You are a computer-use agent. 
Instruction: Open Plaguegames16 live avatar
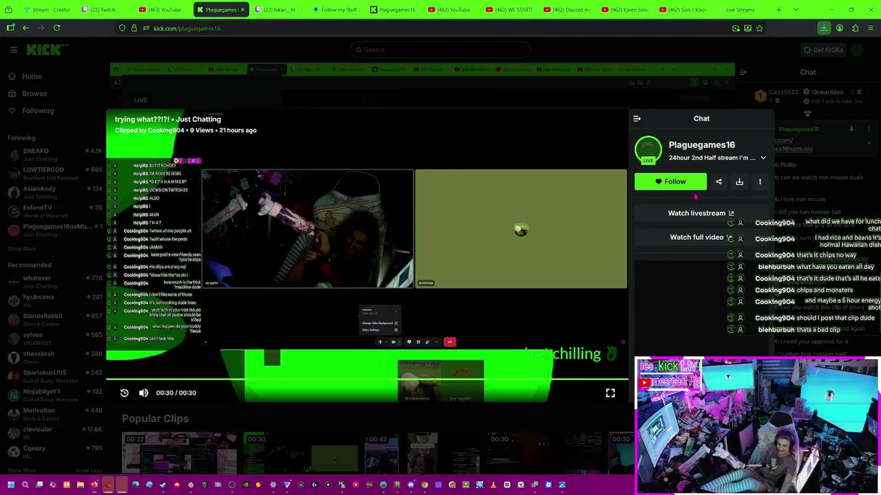pos(648,150)
